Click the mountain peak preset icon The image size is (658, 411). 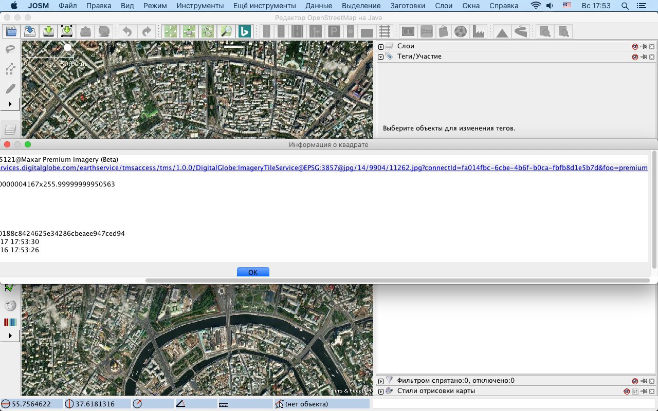tap(502, 32)
